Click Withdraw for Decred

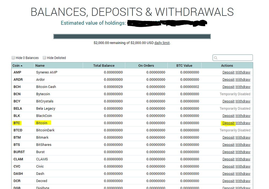click(243, 181)
